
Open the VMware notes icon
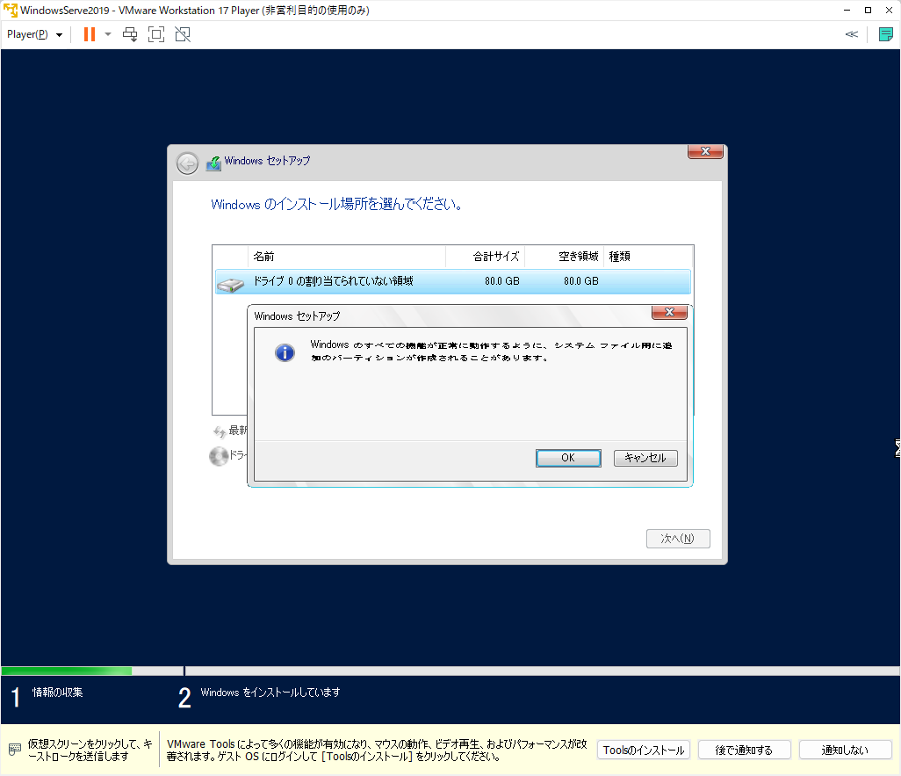click(885, 34)
